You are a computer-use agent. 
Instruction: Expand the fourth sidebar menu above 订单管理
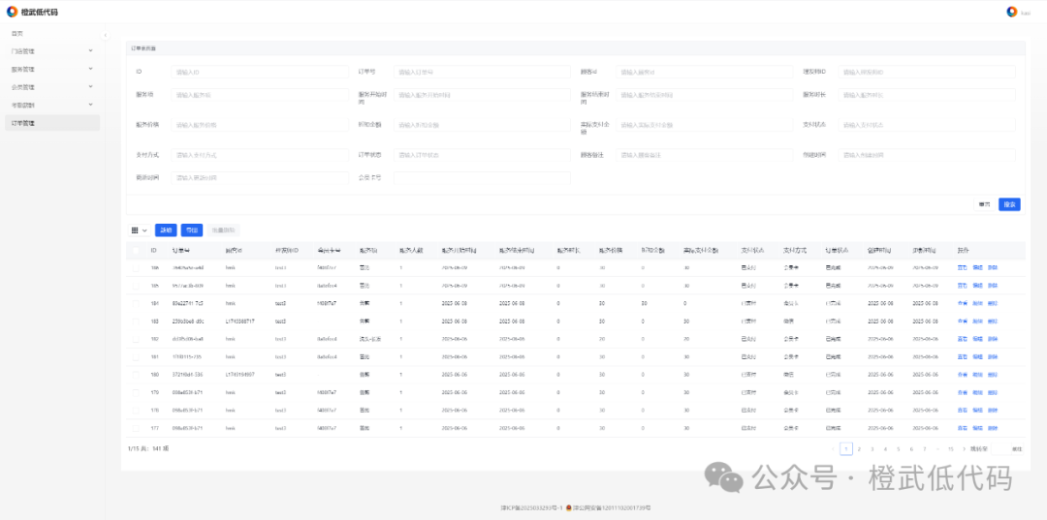pyautogui.click(x=52, y=105)
